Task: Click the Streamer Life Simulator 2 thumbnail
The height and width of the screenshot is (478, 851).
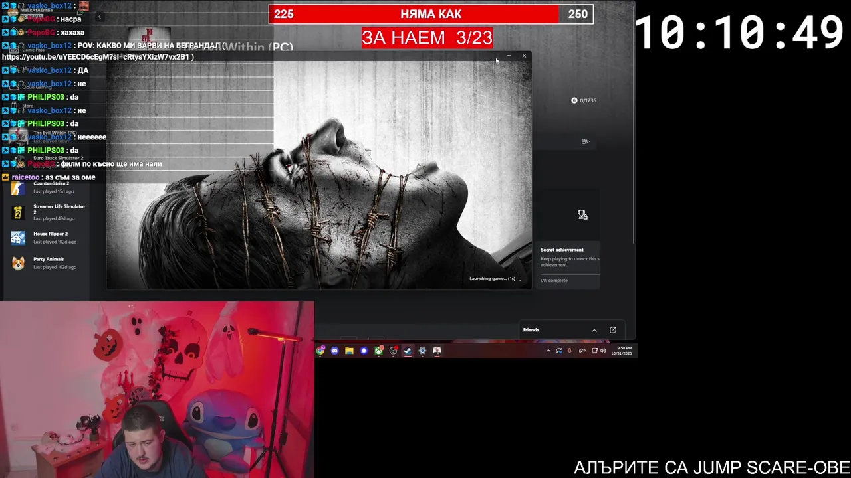Action: [18, 212]
